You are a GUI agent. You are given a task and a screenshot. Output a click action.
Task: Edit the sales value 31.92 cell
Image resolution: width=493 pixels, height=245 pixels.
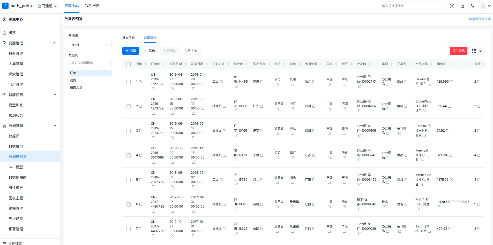pyautogui.click(x=447, y=131)
